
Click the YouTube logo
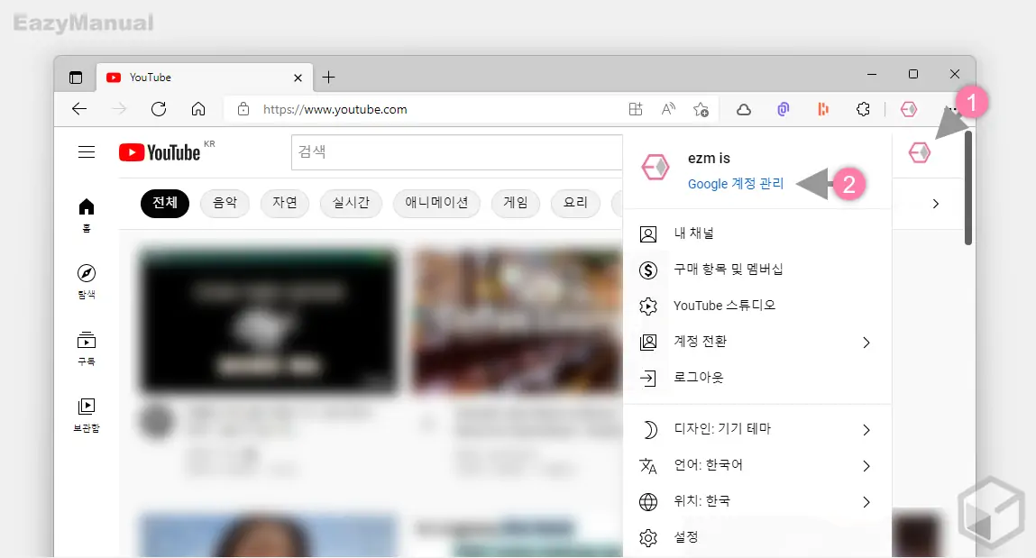[160, 152]
